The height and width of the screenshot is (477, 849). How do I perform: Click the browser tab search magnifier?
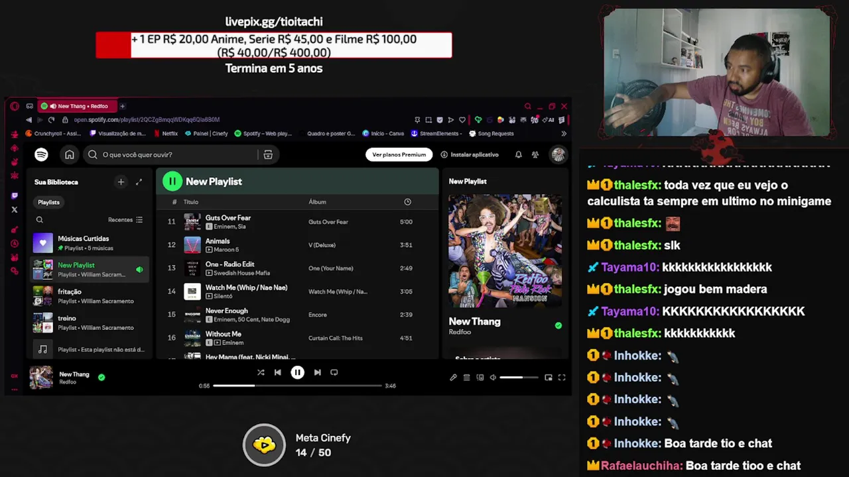pos(528,106)
